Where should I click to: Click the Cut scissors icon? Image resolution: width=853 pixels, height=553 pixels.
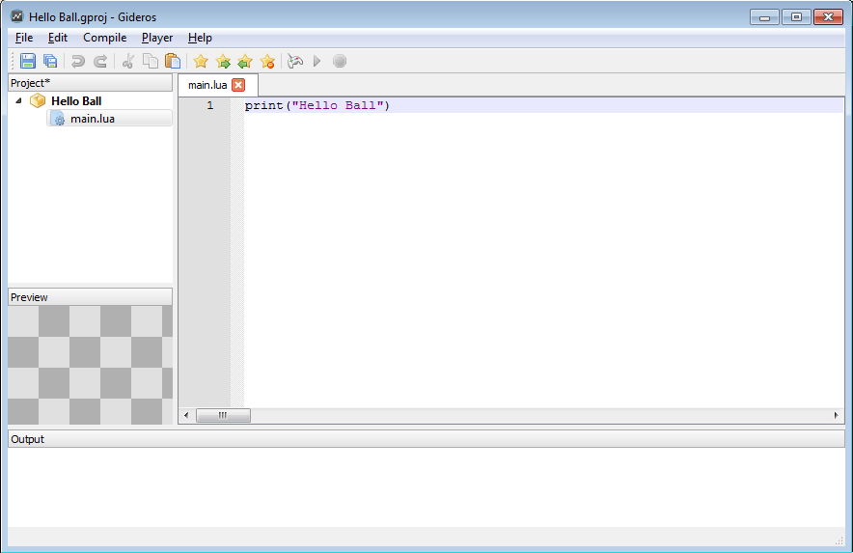pos(128,61)
